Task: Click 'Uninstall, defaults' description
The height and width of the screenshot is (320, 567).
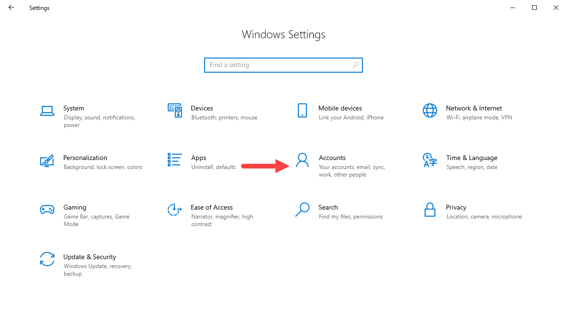Action: (214, 167)
